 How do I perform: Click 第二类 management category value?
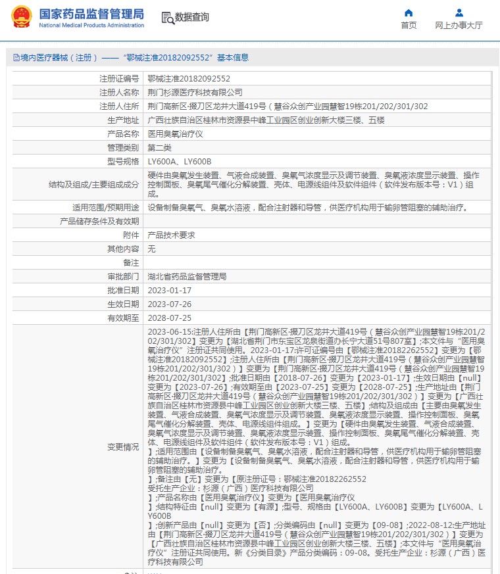[159, 148]
